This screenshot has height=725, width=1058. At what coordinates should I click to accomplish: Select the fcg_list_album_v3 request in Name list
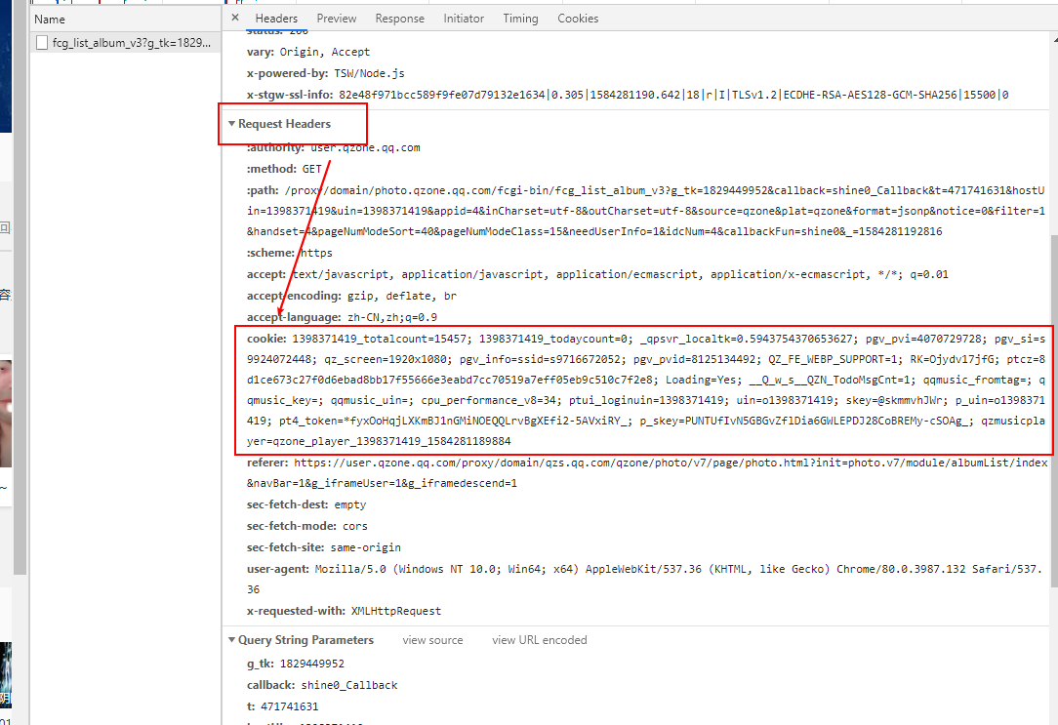click(125, 42)
